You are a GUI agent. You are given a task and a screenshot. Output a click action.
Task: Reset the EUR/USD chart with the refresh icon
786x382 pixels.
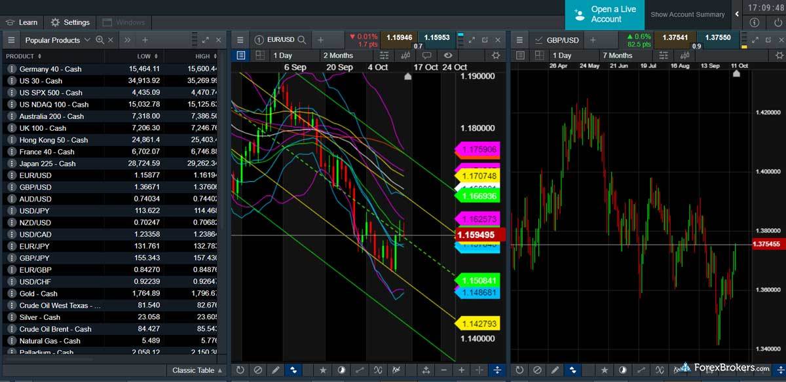pos(240,370)
